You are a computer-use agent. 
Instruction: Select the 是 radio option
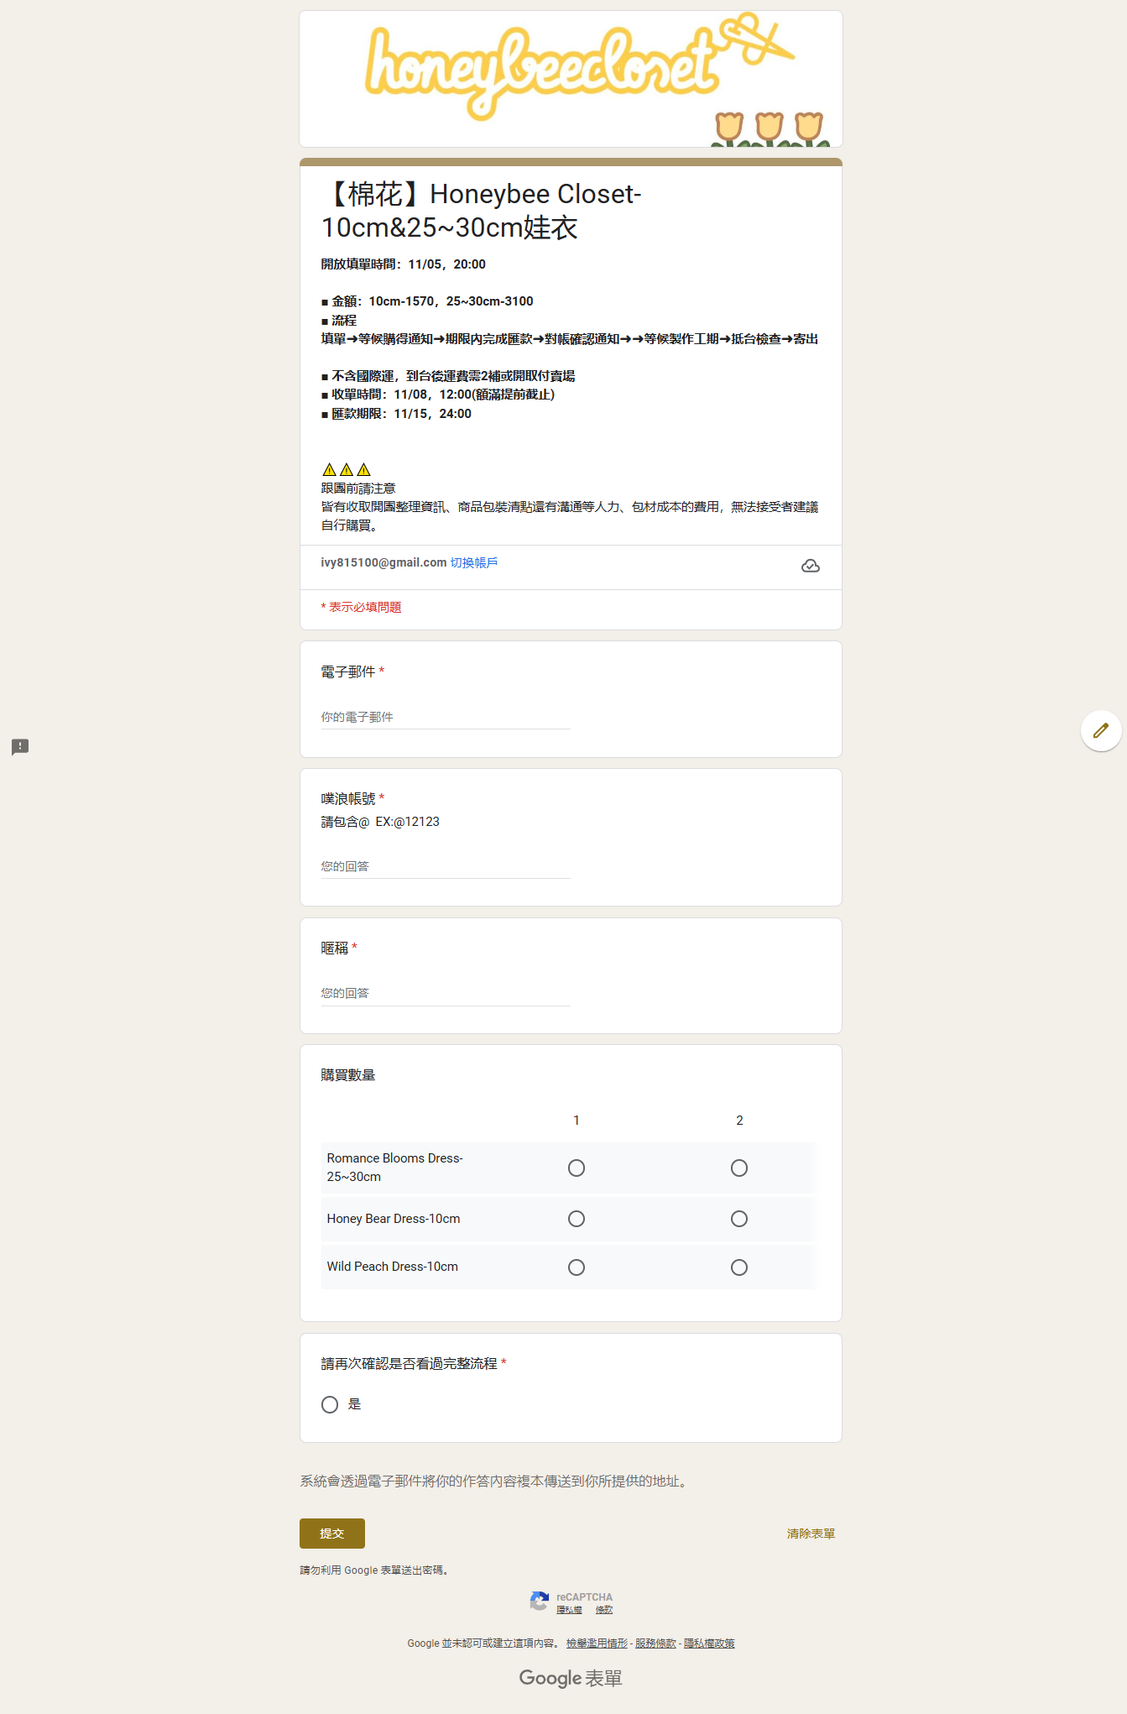(x=330, y=1404)
